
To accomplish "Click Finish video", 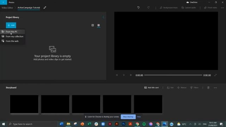I will (x=210, y=8).
